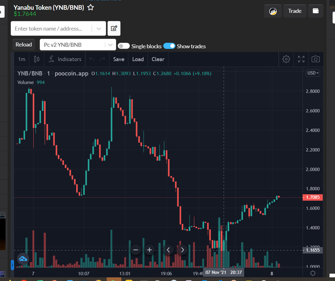
Task: Open chart settings gear
Action: tap(286, 59)
